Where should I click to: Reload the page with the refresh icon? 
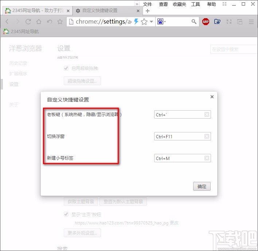click(28, 21)
